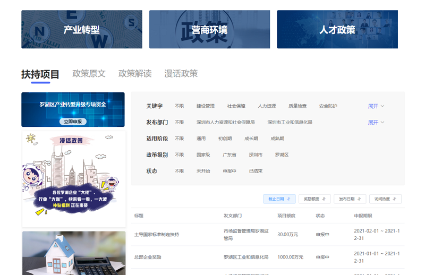This screenshot has width=425, height=275.
Task: Click the 漫话政策 cartoon poster image
Action: pyautogui.click(x=73, y=178)
